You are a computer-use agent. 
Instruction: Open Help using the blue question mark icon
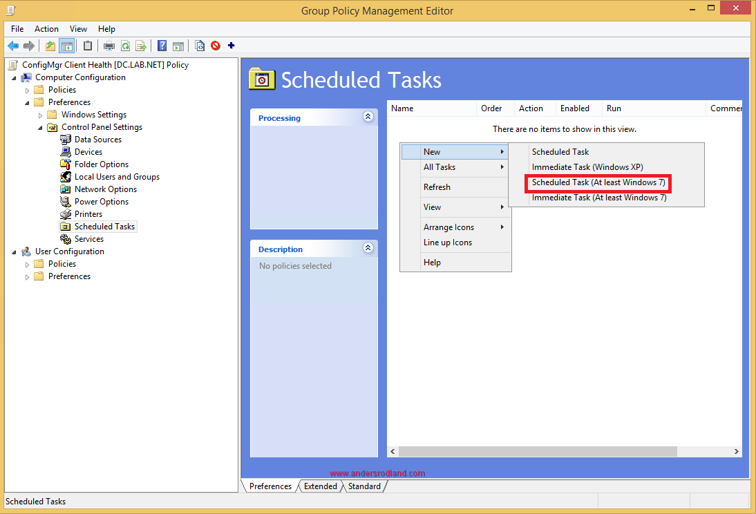click(162, 46)
